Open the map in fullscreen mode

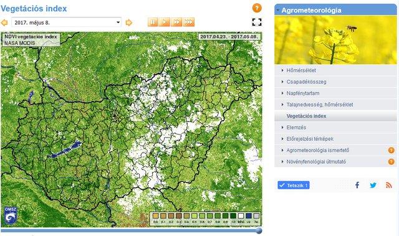[257, 22]
